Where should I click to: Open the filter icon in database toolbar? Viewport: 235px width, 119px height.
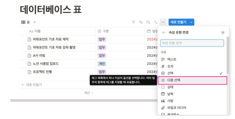[x=134, y=22]
